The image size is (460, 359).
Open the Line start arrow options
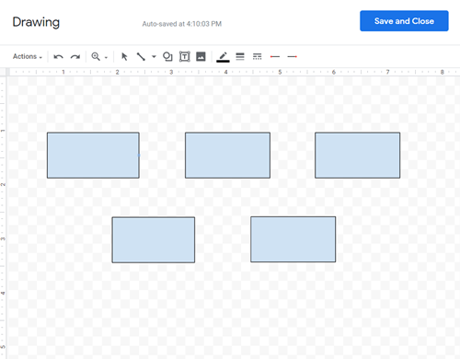click(x=275, y=57)
